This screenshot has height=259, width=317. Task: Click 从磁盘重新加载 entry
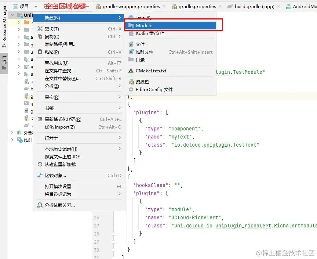click(79, 165)
